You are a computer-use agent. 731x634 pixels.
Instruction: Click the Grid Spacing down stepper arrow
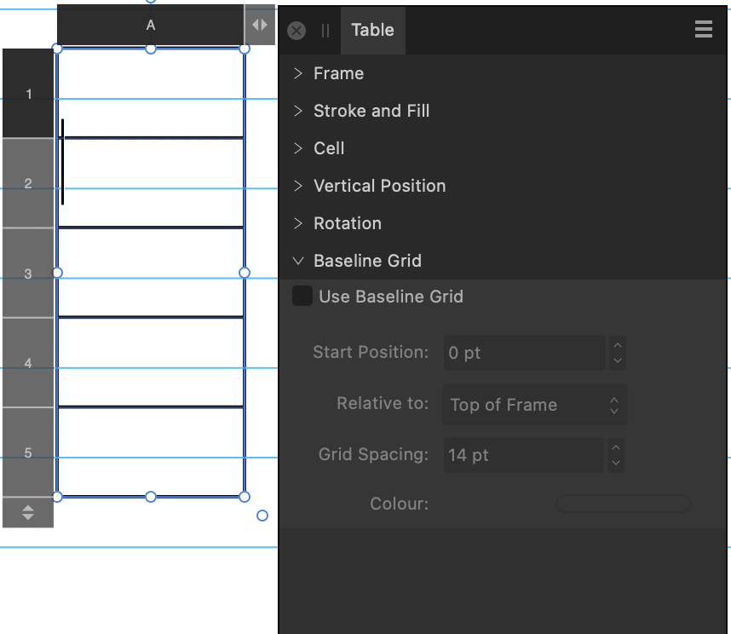pyautogui.click(x=616, y=461)
